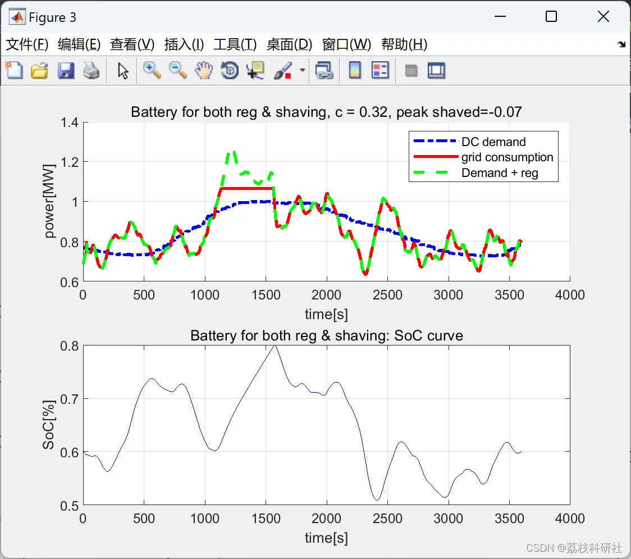
Task: Minimize the Figure 3 window
Action: click(x=500, y=16)
